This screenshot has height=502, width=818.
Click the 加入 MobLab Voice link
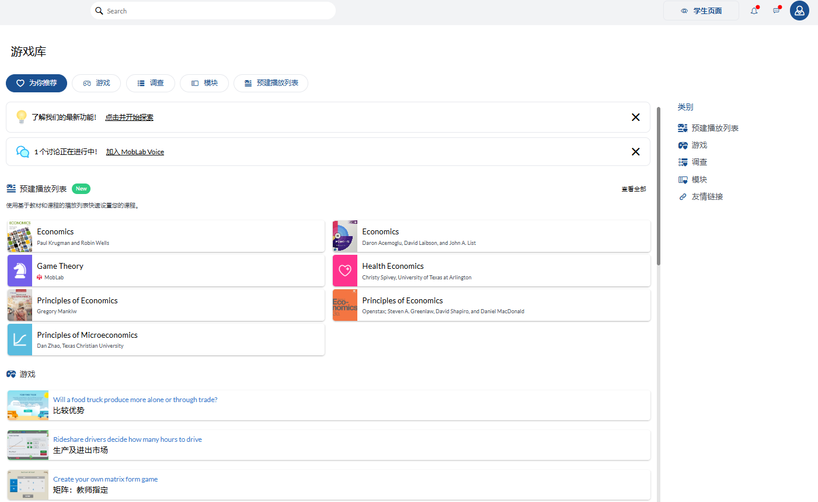(135, 152)
